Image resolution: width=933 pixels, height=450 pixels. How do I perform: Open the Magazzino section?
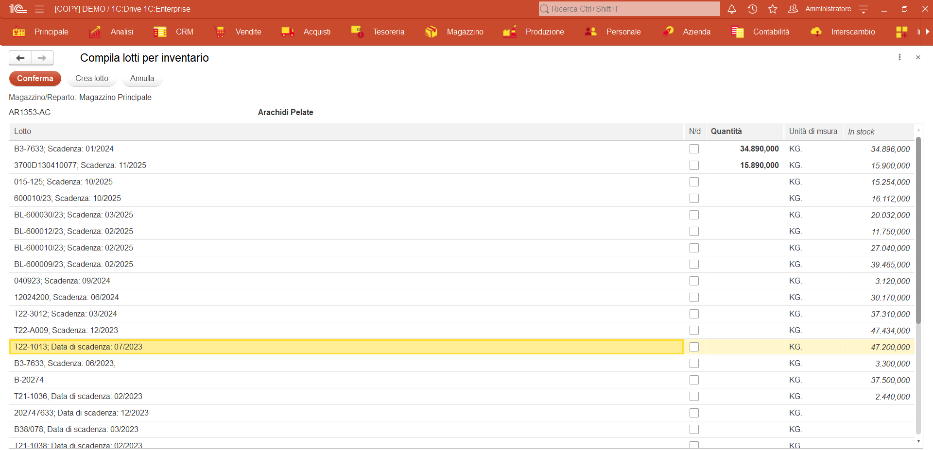[465, 32]
